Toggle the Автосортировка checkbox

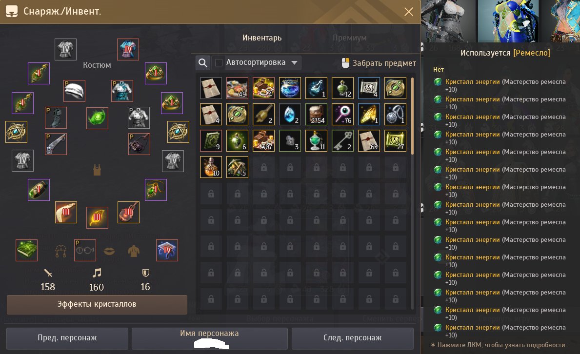219,62
